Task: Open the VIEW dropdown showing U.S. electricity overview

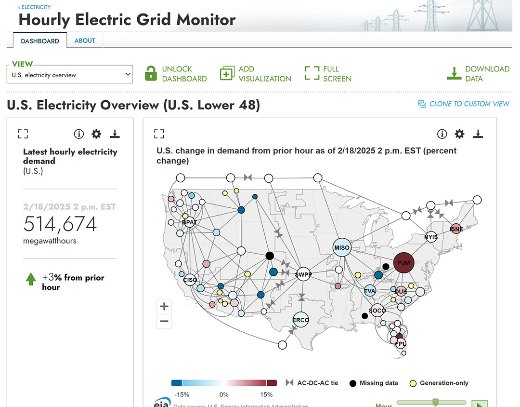Action: coord(70,74)
